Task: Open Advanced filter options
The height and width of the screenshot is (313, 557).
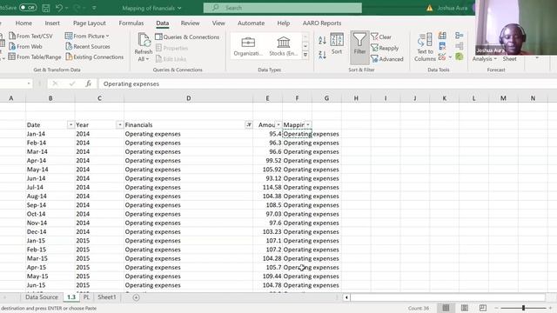Action: [387, 59]
